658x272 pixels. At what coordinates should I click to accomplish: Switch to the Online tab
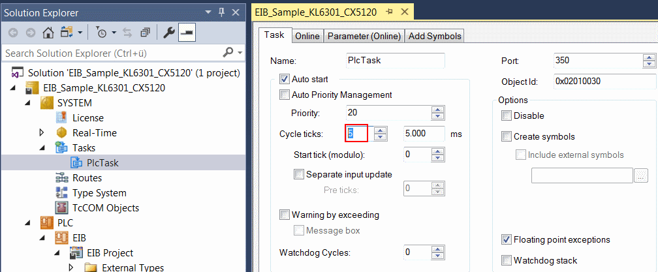point(307,36)
